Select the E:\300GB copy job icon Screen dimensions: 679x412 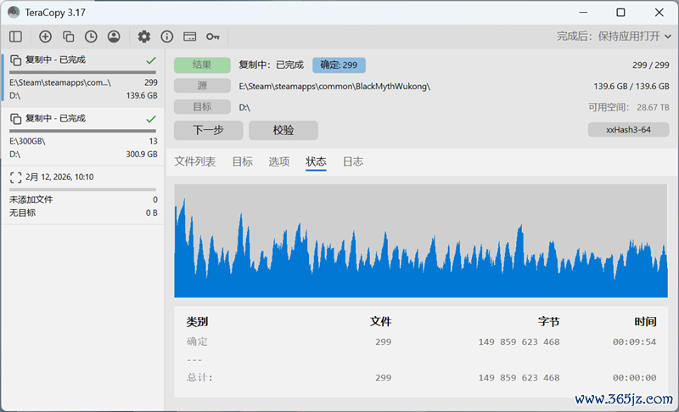(x=15, y=118)
